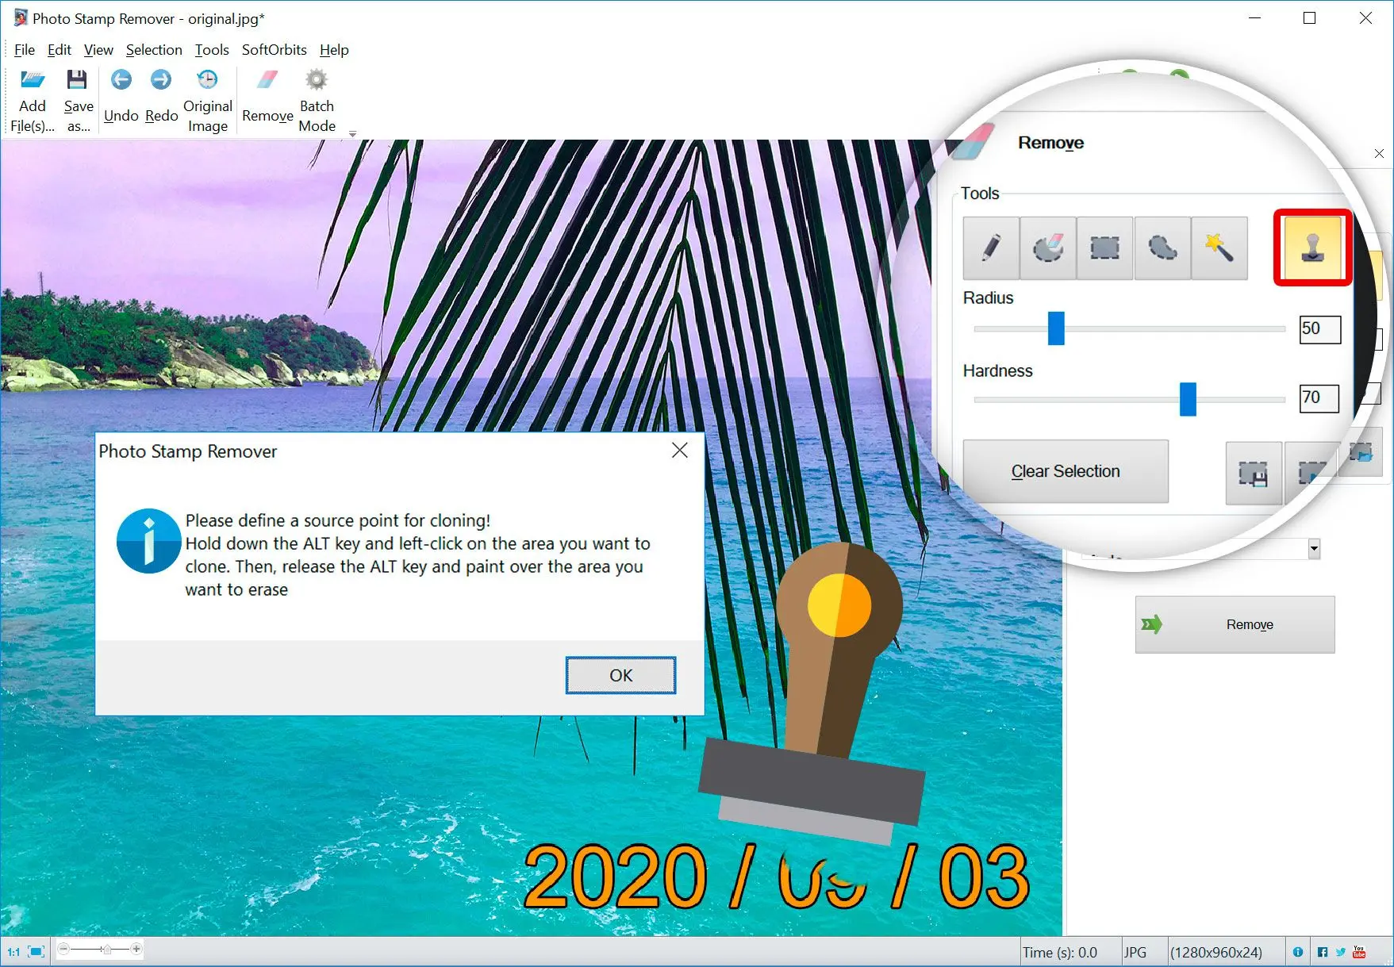1394x967 pixels.
Task: Click the Clear Selection button
Action: pyautogui.click(x=1065, y=471)
